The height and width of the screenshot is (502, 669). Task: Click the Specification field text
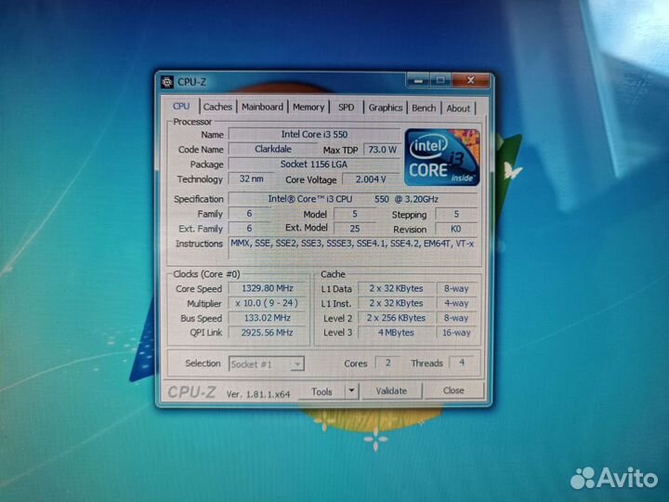(353, 199)
